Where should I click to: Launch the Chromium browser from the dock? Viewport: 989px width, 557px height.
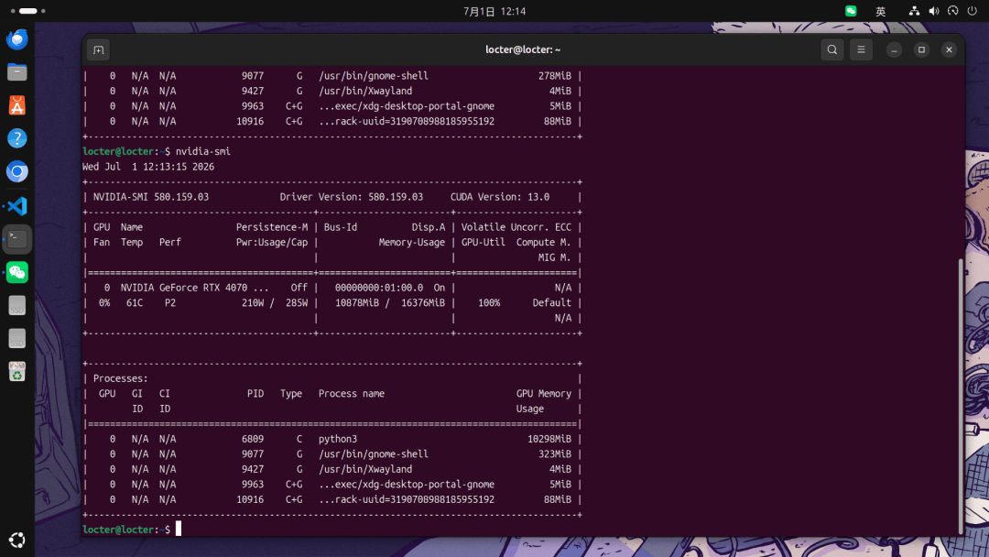[17, 171]
